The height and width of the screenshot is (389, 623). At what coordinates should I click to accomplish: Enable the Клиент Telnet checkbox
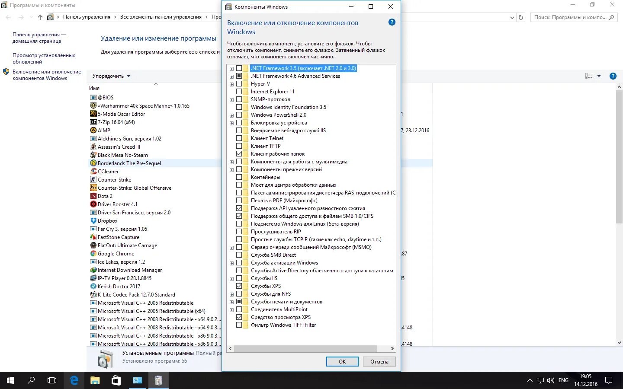[x=239, y=138]
